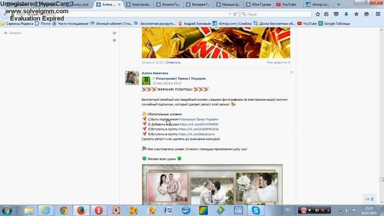The image size is (384, 216).
Task: Open the Розыгрыши | Призы | Подарки group link
Action: tap(181, 79)
